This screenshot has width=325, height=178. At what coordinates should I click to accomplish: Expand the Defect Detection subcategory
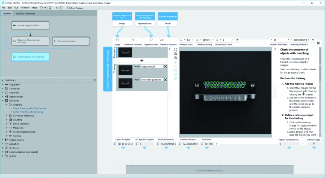point(6,124)
